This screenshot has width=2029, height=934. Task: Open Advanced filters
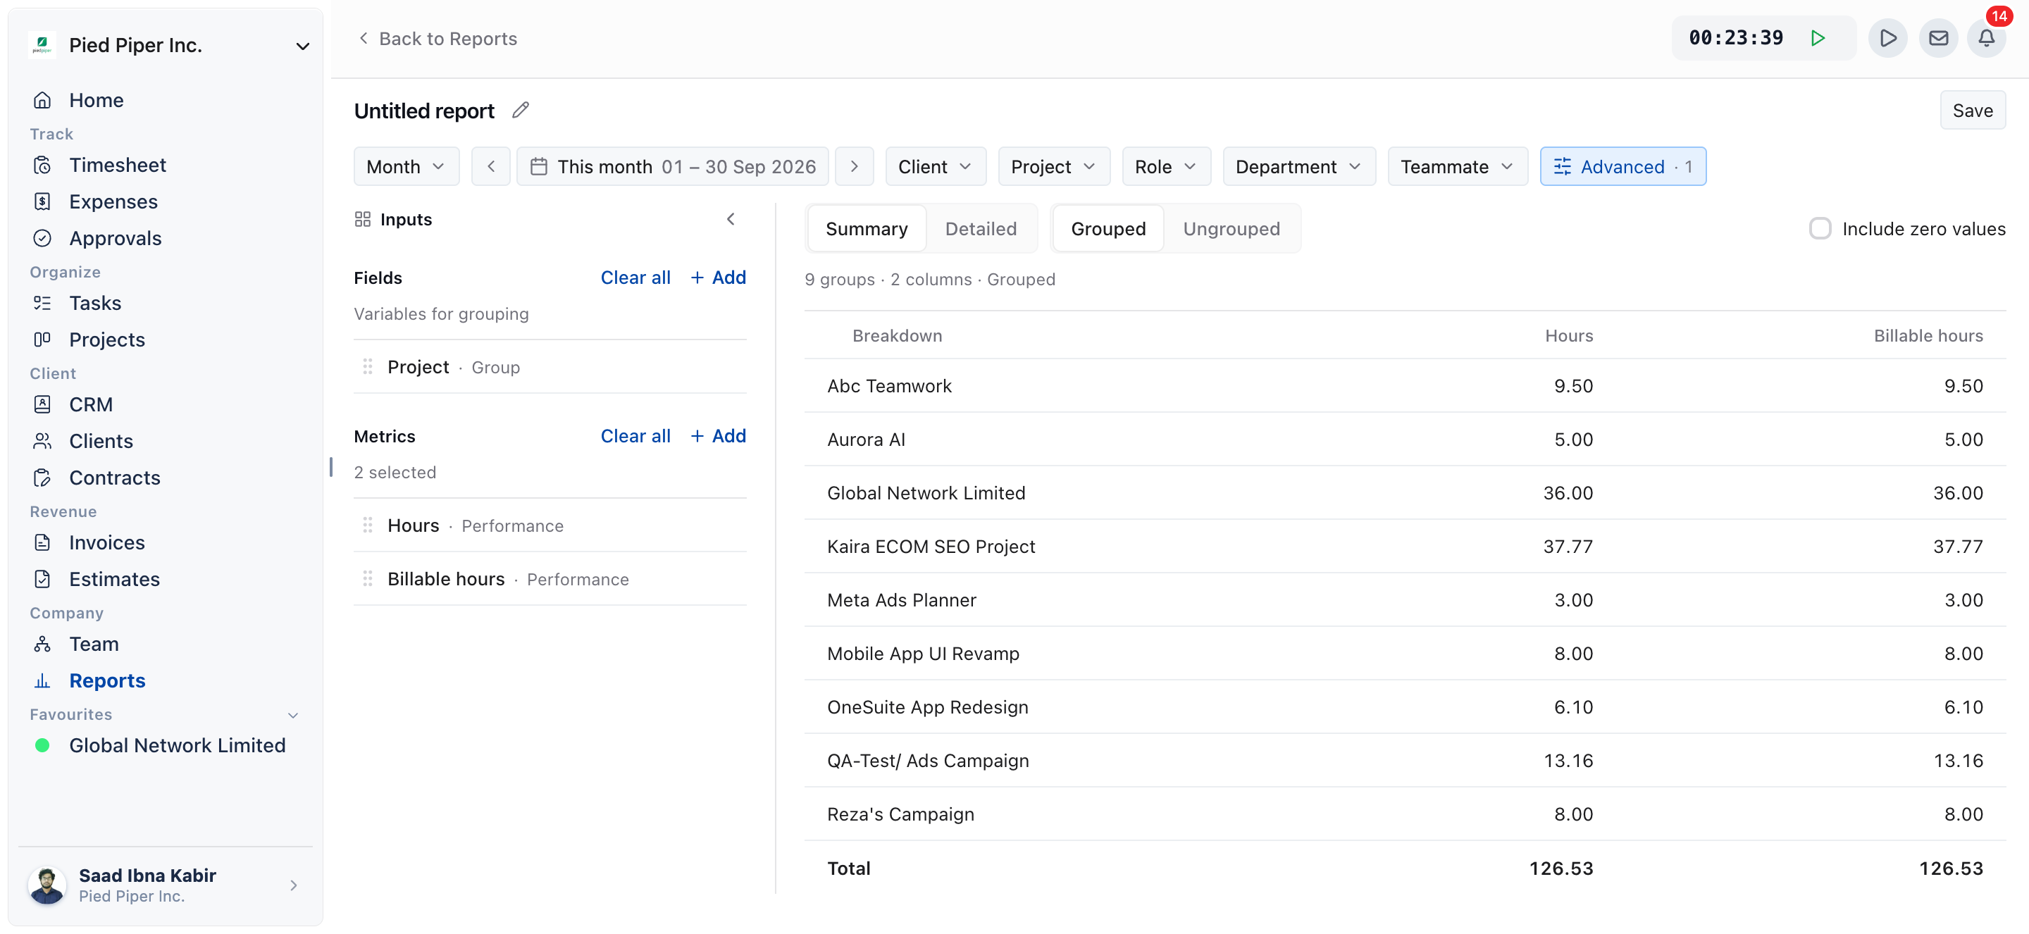[x=1622, y=166]
